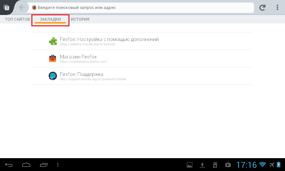285x171 pixels.
Task: Click the green puzzle add-ons icon
Action: coord(53,41)
